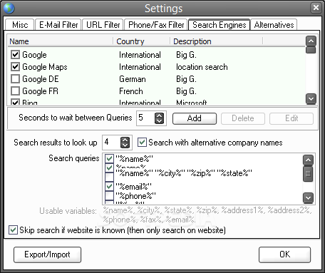
Task: Click the search queries scrollbar thumb
Action: [308, 174]
